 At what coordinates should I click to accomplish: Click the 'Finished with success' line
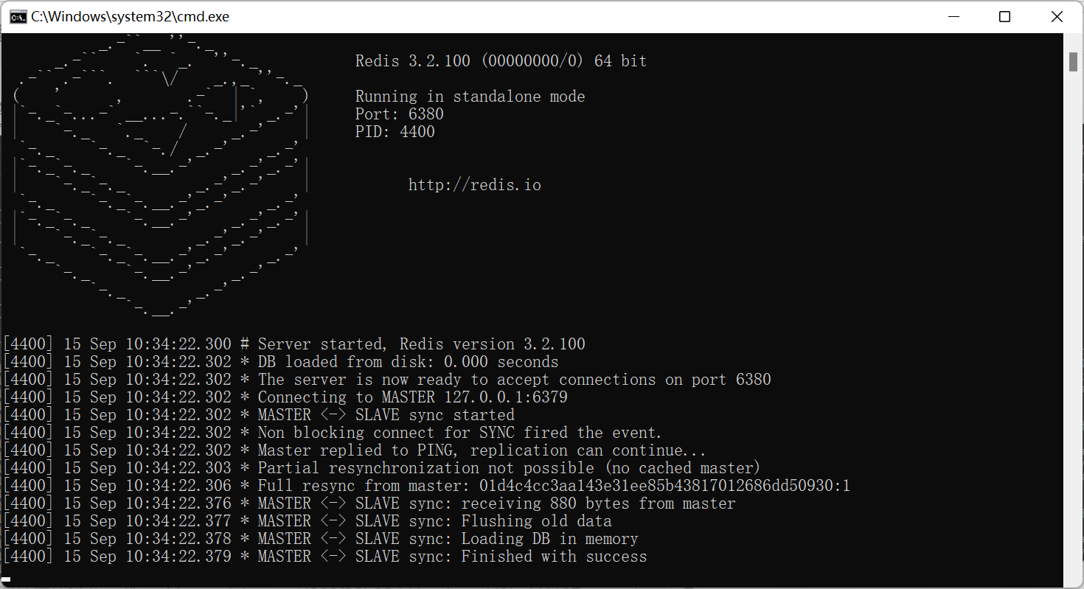tap(325, 557)
